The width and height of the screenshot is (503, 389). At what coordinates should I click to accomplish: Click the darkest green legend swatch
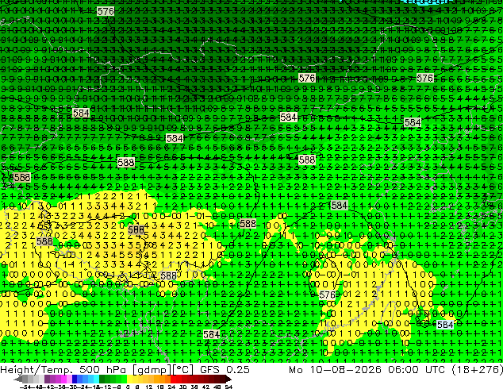point(102,379)
